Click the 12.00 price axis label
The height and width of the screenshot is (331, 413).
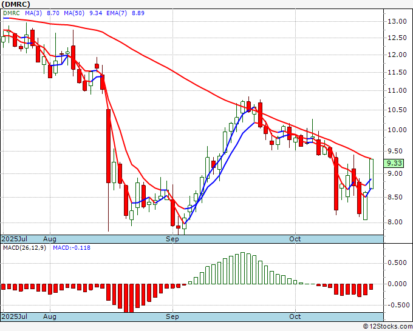pyautogui.click(x=397, y=55)
